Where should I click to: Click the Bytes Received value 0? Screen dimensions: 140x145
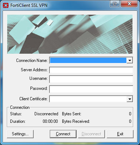(x=130, y=121)
